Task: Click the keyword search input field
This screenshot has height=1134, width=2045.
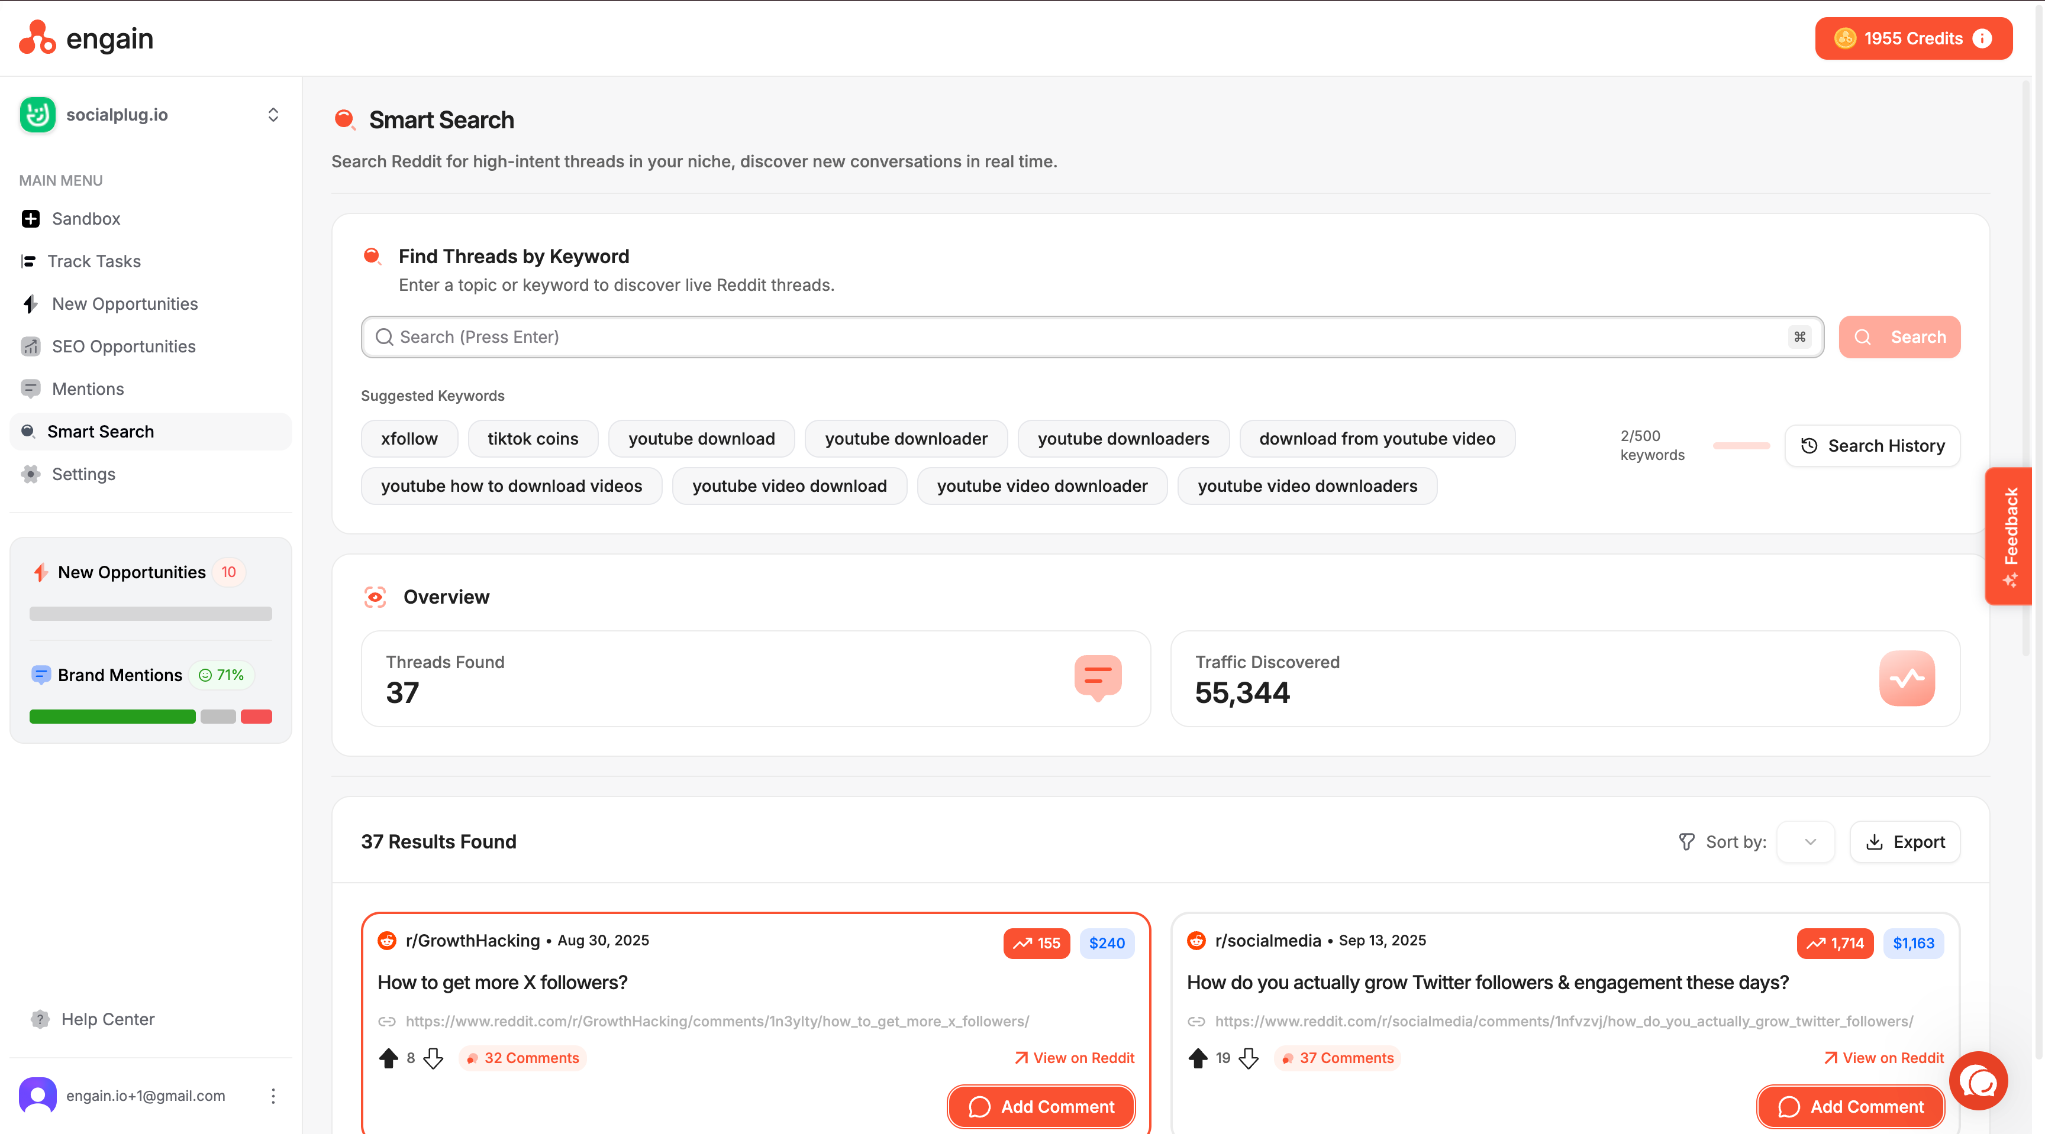Action: click(1092, 337)
